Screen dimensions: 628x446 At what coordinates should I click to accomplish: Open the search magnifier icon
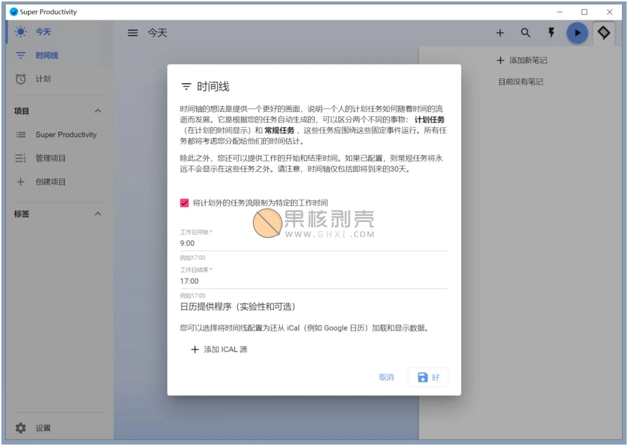(525, 33)
